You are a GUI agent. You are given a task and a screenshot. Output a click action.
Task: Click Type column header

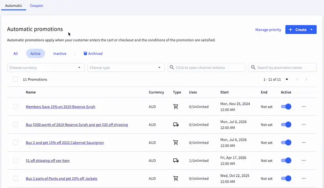coord(177,92)
